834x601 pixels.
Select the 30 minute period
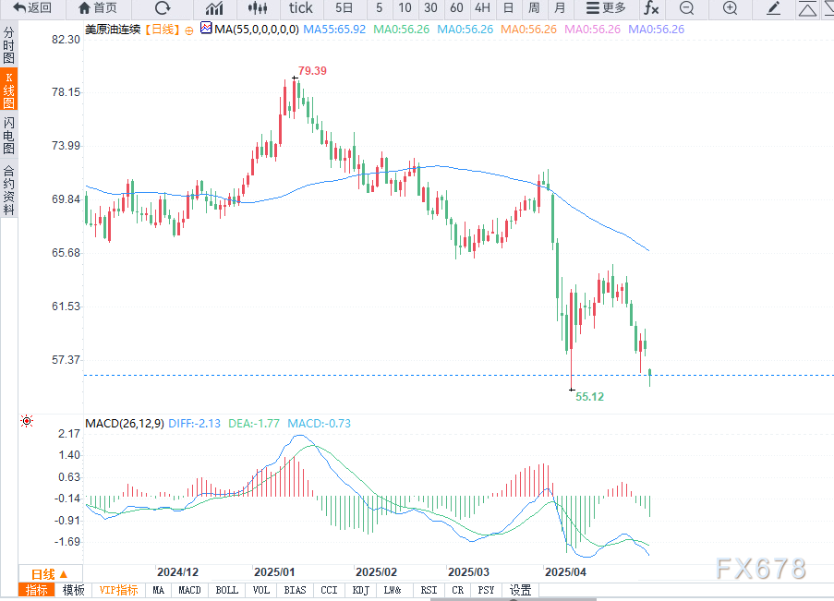(430, 8)
